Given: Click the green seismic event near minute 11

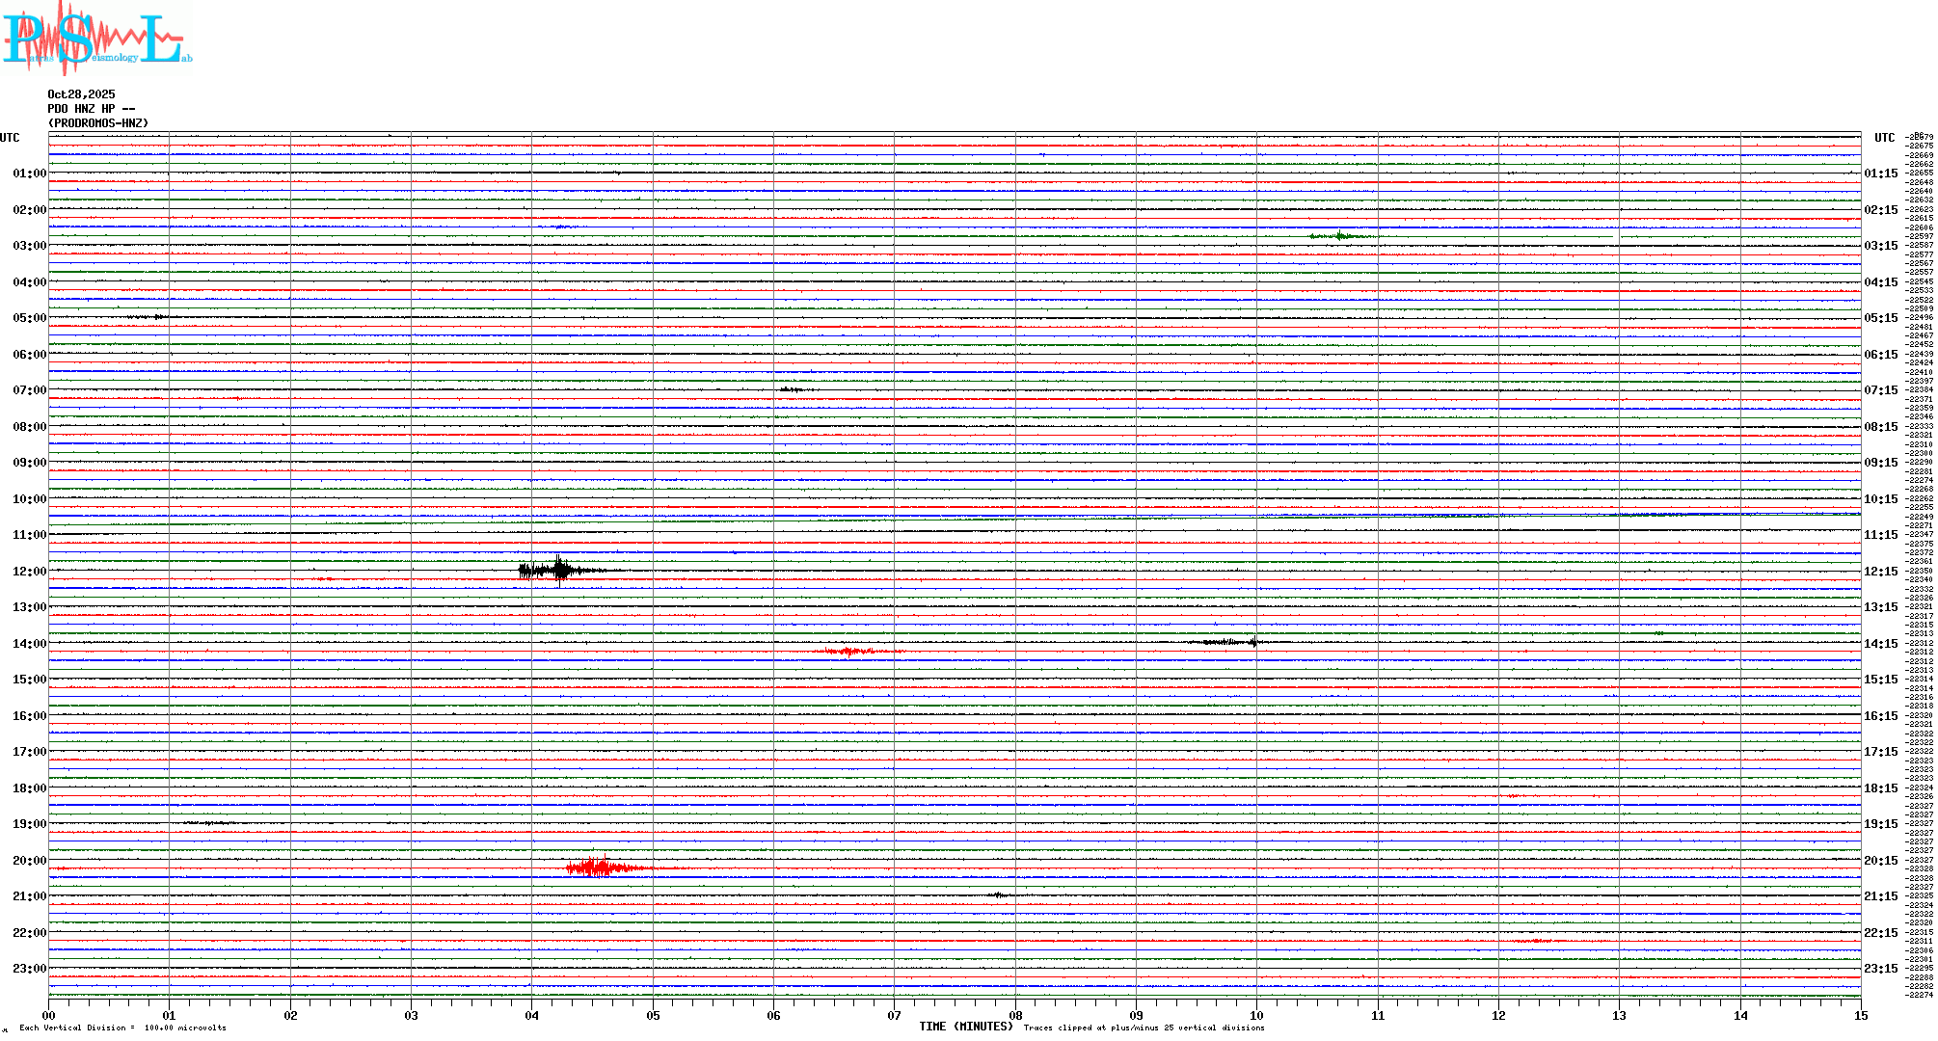Looking at the screenshot, I should click(x=1340, y=236).
